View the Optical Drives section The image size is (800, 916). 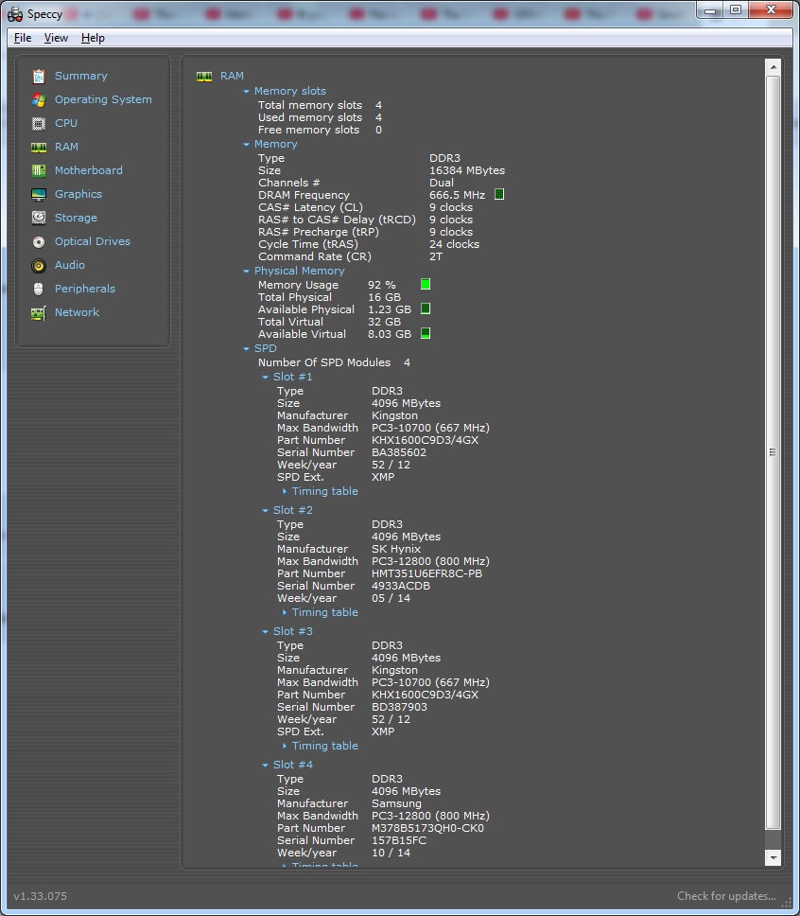(x=93, y=242)
